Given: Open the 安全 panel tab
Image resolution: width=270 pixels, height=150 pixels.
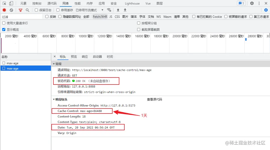Looking at the screenshot, I should coord(114,3).
